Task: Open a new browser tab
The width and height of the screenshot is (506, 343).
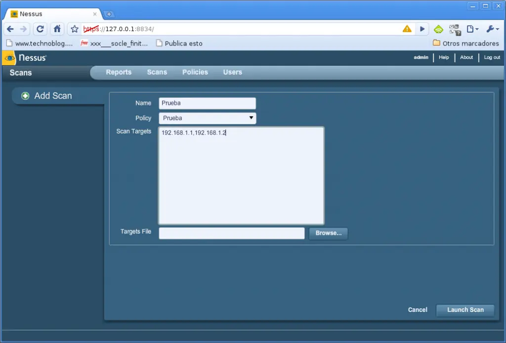Action: coord(109,14)
